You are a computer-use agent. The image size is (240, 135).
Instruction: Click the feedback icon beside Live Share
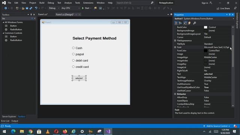coord(235,8)
